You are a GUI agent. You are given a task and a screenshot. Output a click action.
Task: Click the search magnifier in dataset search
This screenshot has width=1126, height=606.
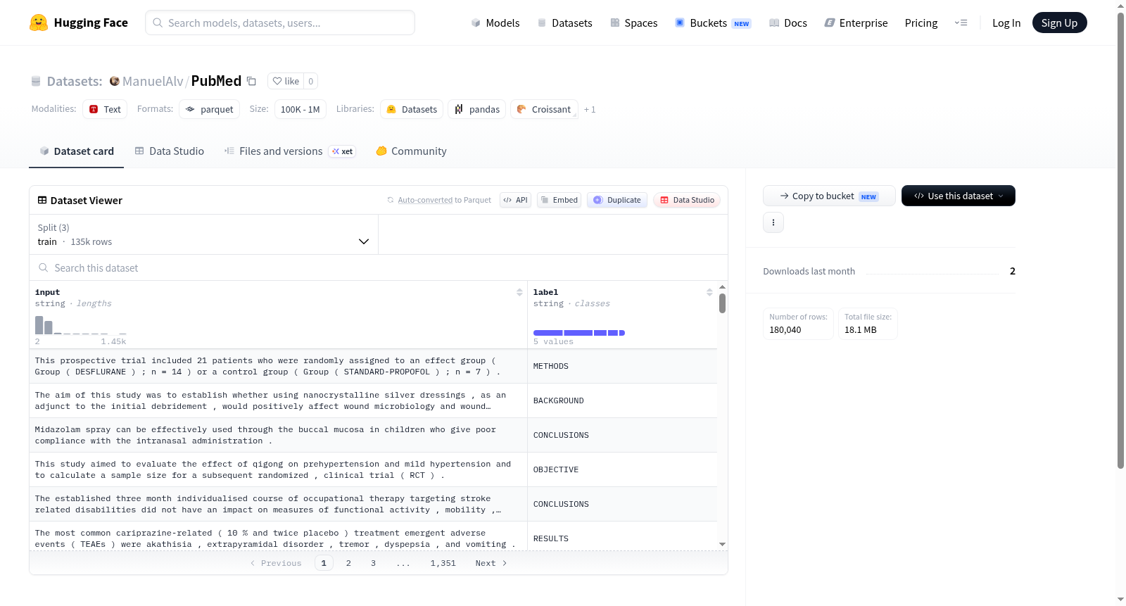(x=44, y=267)
